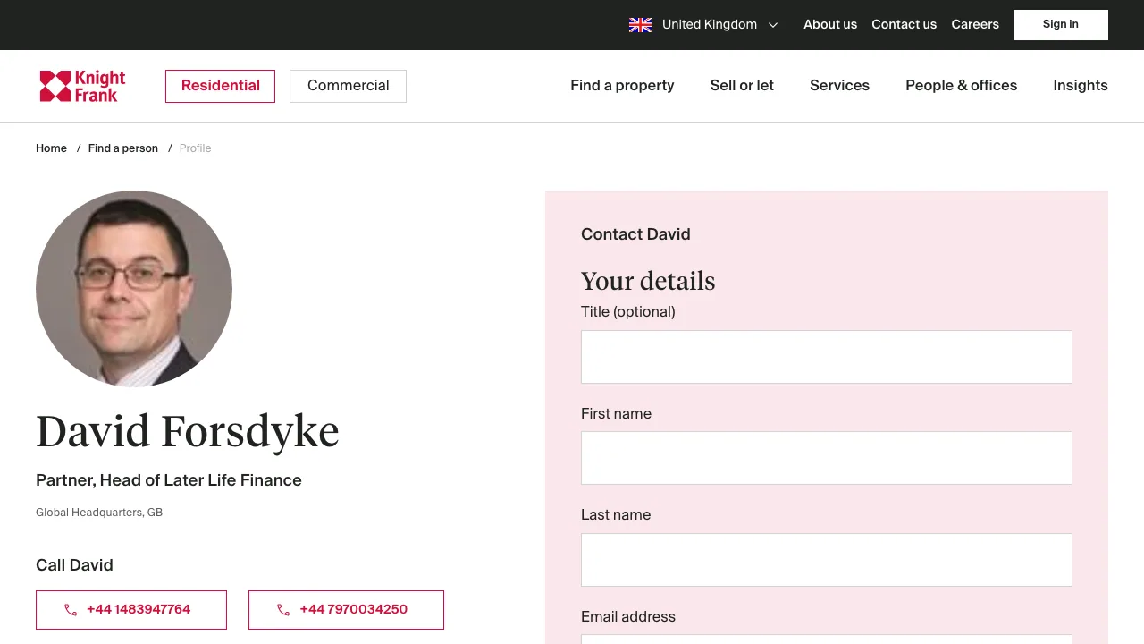Open the People & offices menu
Viewport: 1144px width, 644px height.
(x=961, y=86)
